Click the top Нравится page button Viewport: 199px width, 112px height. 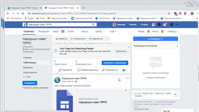click(62, 39)
